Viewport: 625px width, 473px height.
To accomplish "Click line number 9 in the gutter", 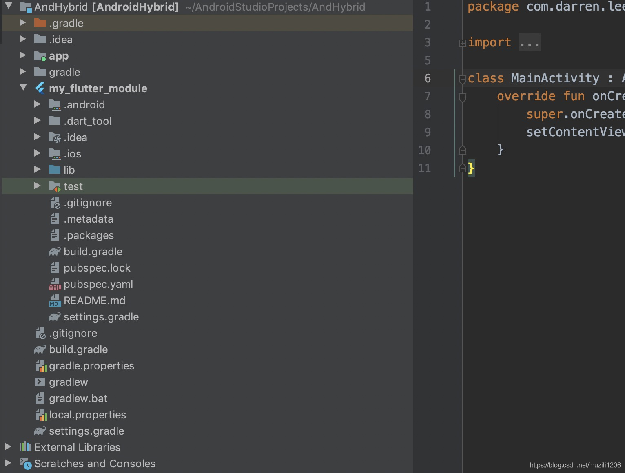I will point(428,132).
